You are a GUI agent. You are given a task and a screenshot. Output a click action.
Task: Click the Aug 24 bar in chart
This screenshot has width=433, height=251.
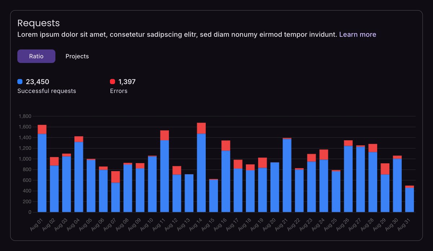324,181
